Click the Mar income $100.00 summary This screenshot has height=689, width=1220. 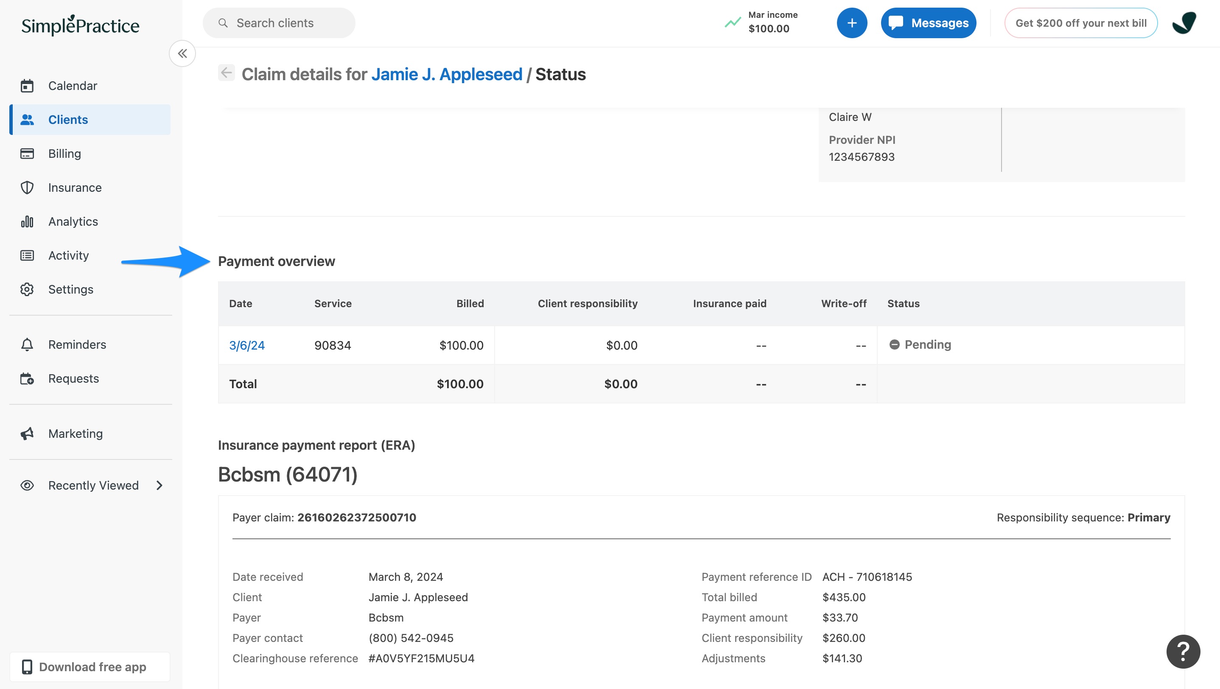coord(761,22)
